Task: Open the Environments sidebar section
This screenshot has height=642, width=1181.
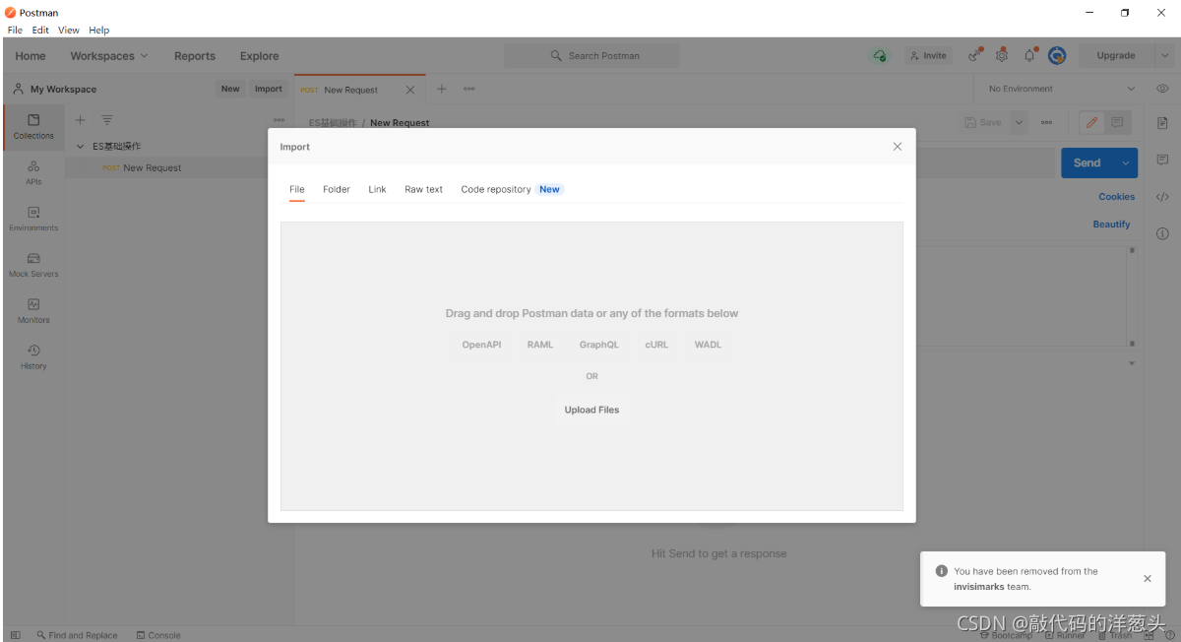Action: (x=33, y=219)
